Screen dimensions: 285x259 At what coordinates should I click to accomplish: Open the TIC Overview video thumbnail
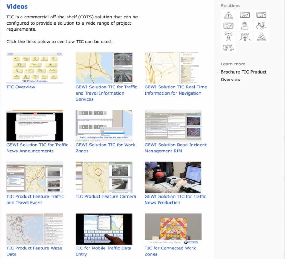[x=35, y=68]
